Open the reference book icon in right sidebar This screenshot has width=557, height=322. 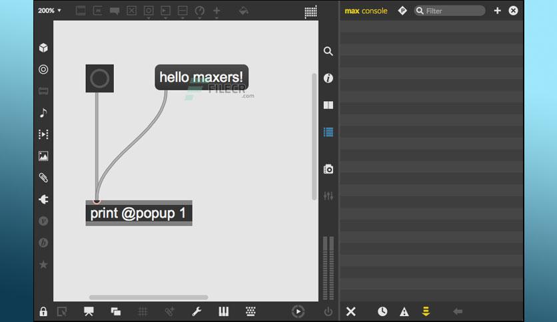pyautogui.click(x=328, y=105)
